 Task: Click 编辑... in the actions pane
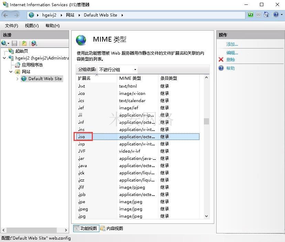[232, 53]
